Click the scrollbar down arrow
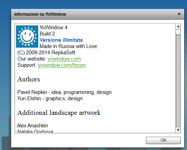This screenshot has height=150, width=187. 178,130
